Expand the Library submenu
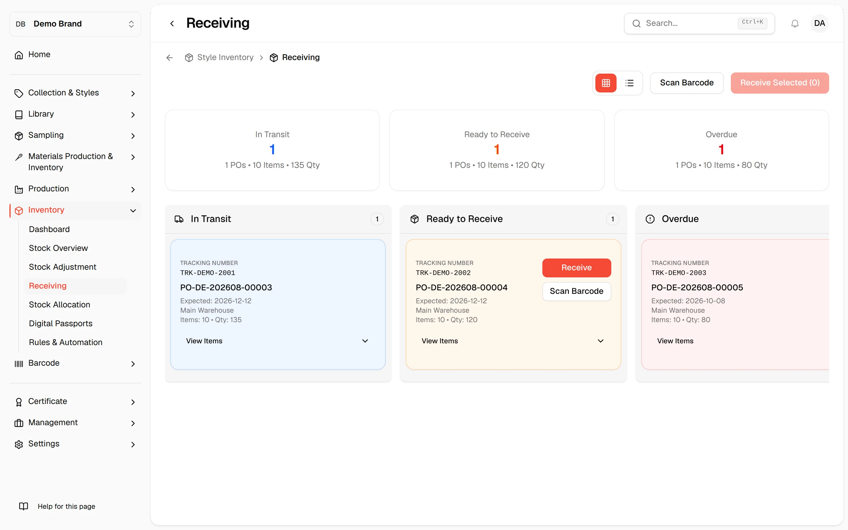The width and height of the screenshot is (848, 530). pos(133,115)
